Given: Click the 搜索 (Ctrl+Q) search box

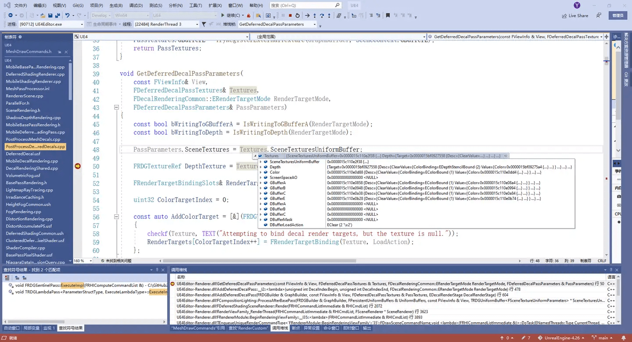Looking at the screenshot, I should pos(305,5).
